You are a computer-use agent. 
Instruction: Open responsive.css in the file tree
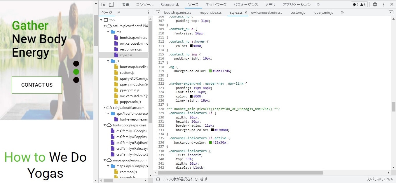[x=130, y=49]
